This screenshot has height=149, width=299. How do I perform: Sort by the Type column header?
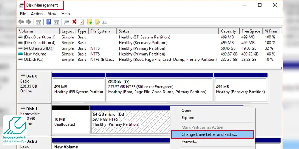point(82,31)
